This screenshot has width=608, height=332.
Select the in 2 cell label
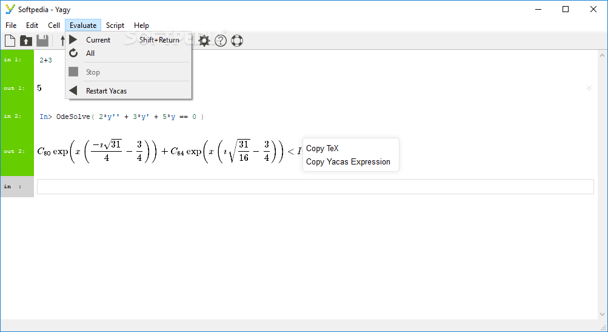point(12,116)
